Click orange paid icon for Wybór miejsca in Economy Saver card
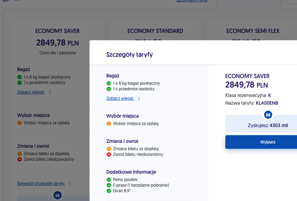This screenshot has height=201, width=297. [20, 123]
